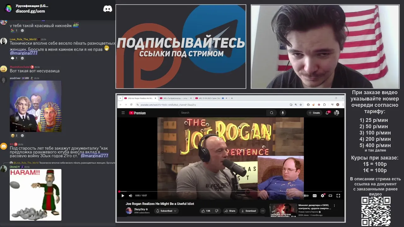This screenshot has width=404, height=227.
Task: Toggle the autoplay switch in player
Action: click(x=306, y=196)
